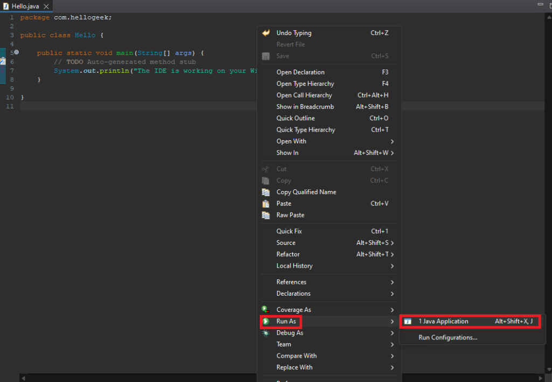Click the Coverage As icon
Image resolution: width=552 pixels, height=382 pixels.
pos(266,310)
